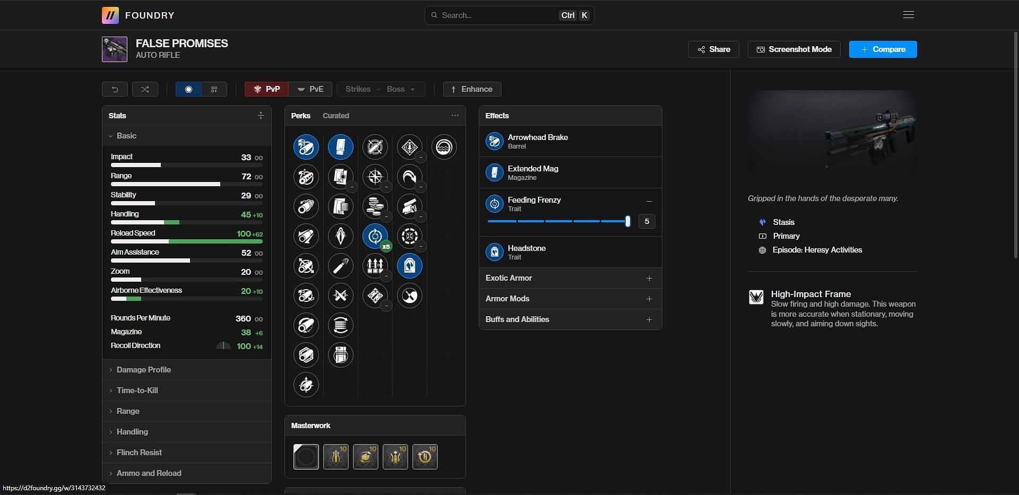The height and width of the screenshot is (495, 1019).
Task: Select the Arrowhead Brake barrel perk icon
Action: [306, 147]
